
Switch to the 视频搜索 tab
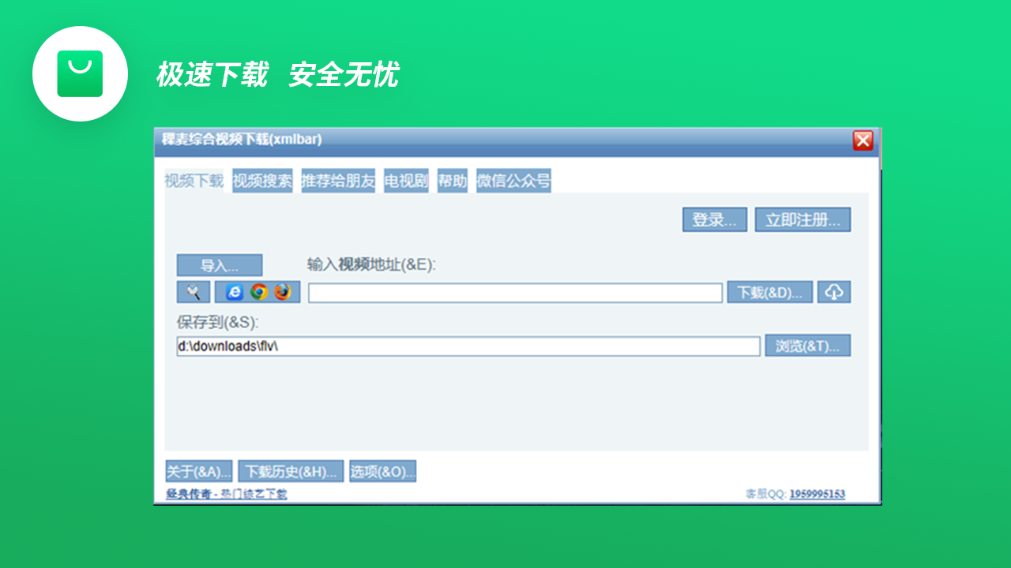[x=261, y=181]
